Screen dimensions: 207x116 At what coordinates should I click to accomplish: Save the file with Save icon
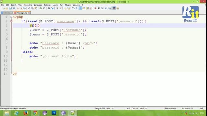pyautogui.click(x=10, y=8)
